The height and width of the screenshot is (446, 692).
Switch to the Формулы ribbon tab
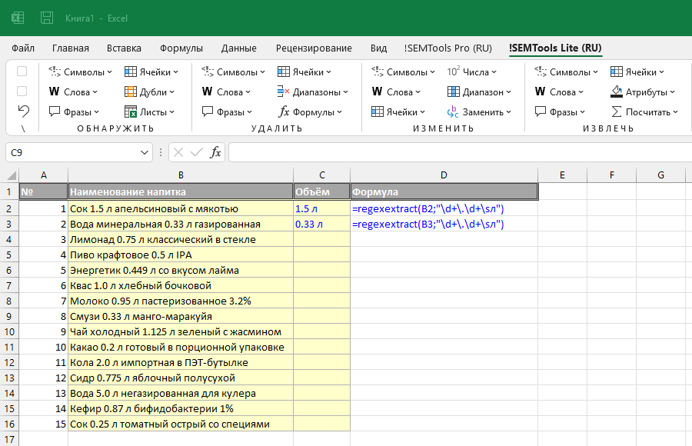tap(181, 48)
